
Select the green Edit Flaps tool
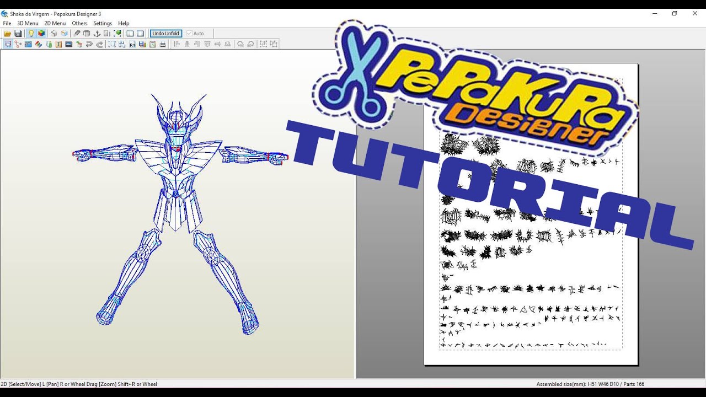pos(49,44)
